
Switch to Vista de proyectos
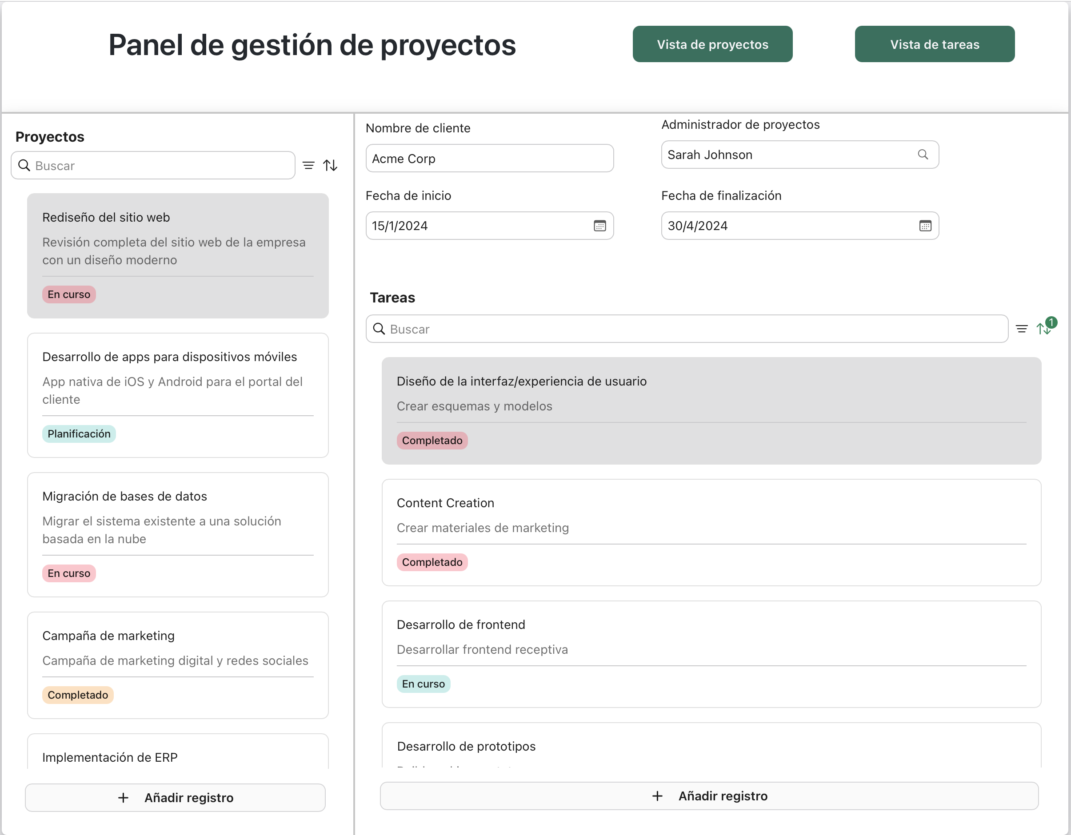tap(712, 44)
